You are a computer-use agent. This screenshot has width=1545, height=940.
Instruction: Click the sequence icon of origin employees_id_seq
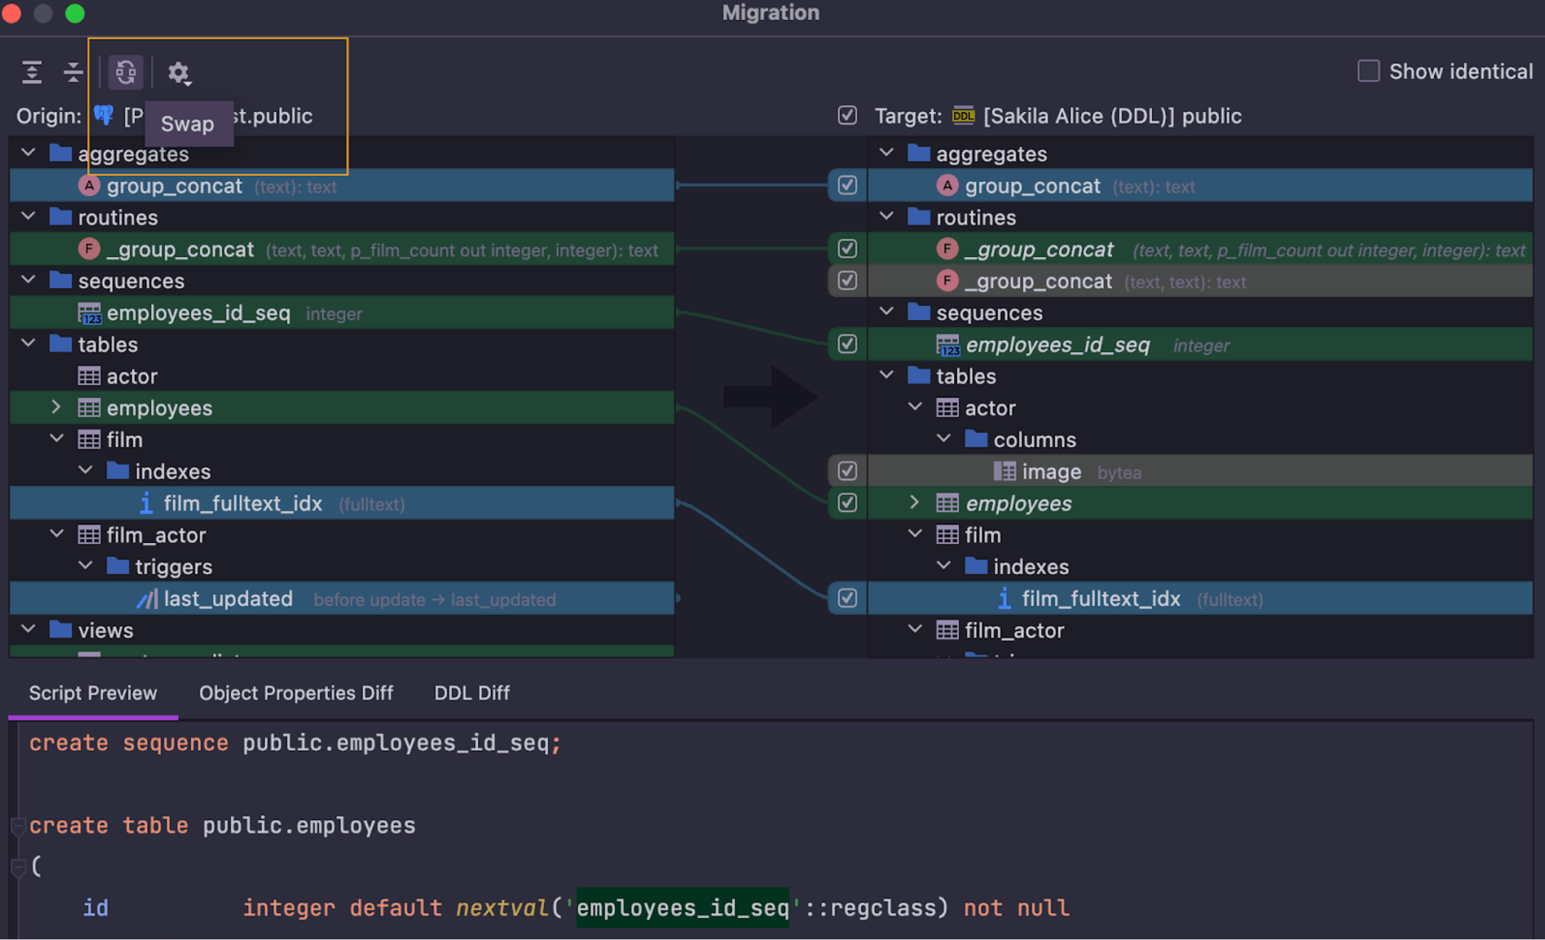click(x=90, y=313)
